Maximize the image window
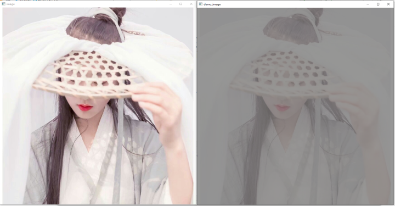 [x=181, y=4]
